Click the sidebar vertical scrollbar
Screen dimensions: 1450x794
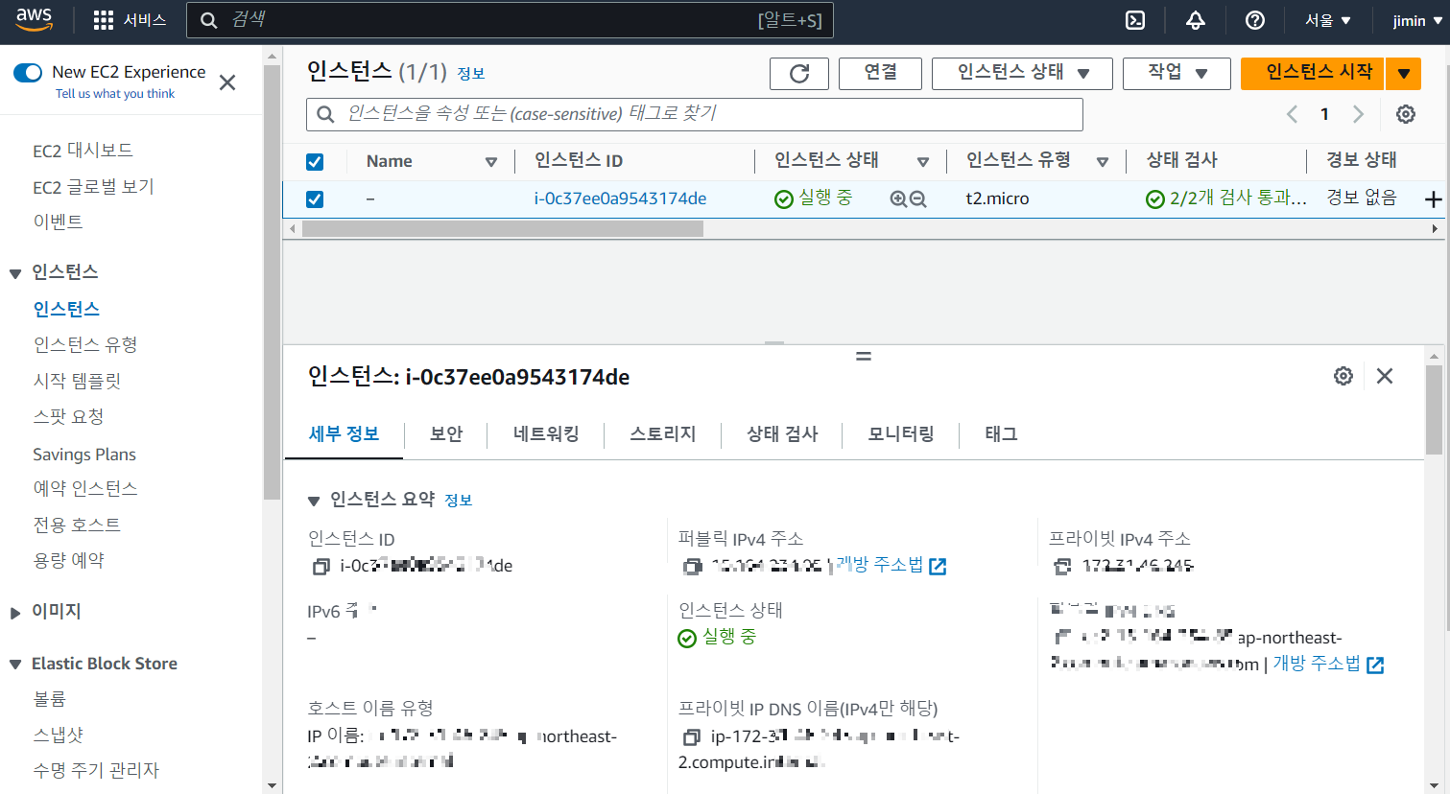272,283
